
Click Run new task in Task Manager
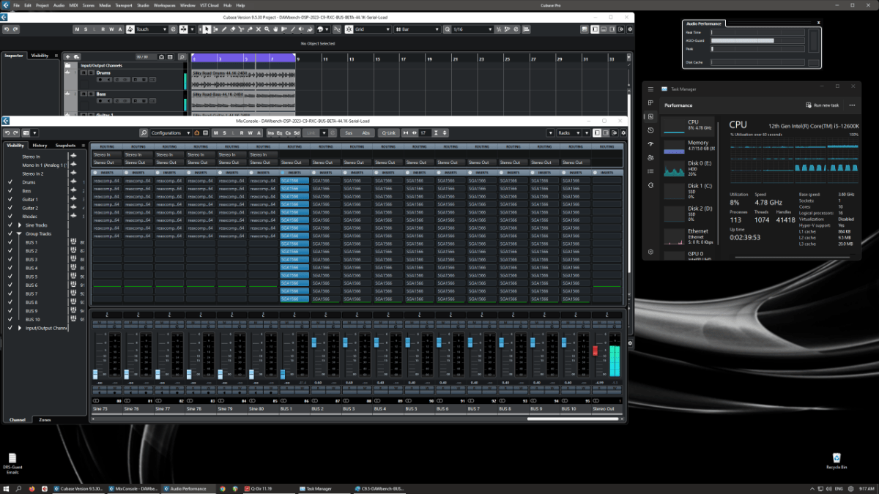pyautogui.click(x=823, y=105)
